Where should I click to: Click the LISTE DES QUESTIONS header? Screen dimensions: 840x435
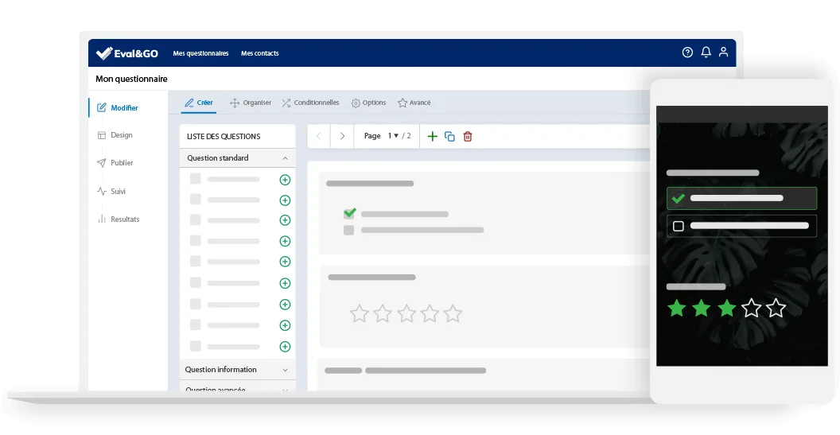coord(224,137)
